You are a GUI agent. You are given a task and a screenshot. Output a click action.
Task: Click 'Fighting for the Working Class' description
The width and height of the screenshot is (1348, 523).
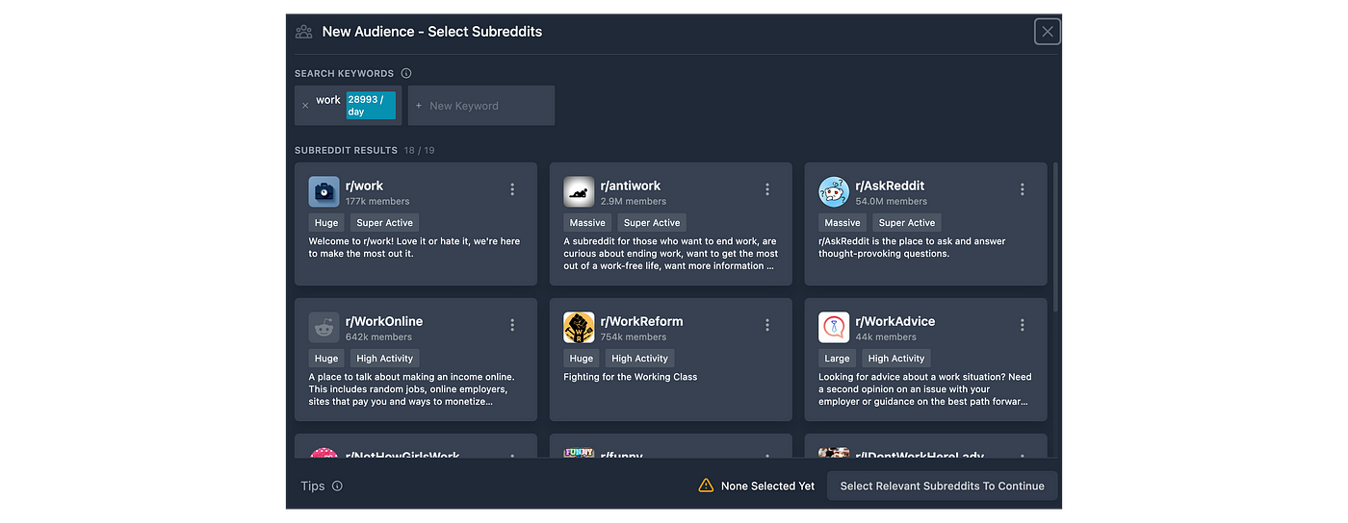click(x=631, y=377)
